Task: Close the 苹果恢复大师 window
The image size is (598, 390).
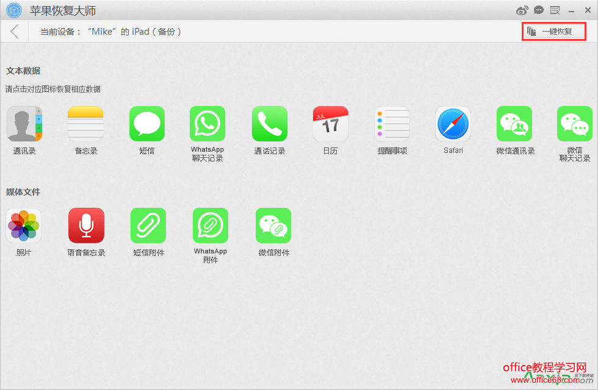Action: 588,10
